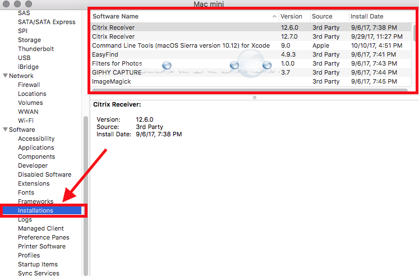
Task: Open Managed Client under Software
Action: (41, 228)
